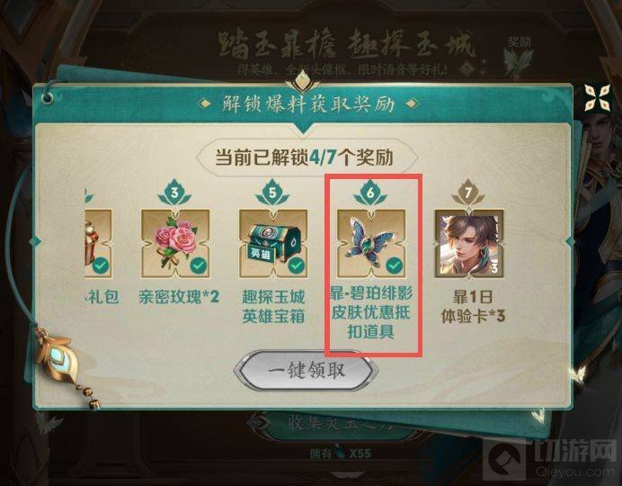Click the 亲密玫瑰*2 reward label

pos(179,297)
